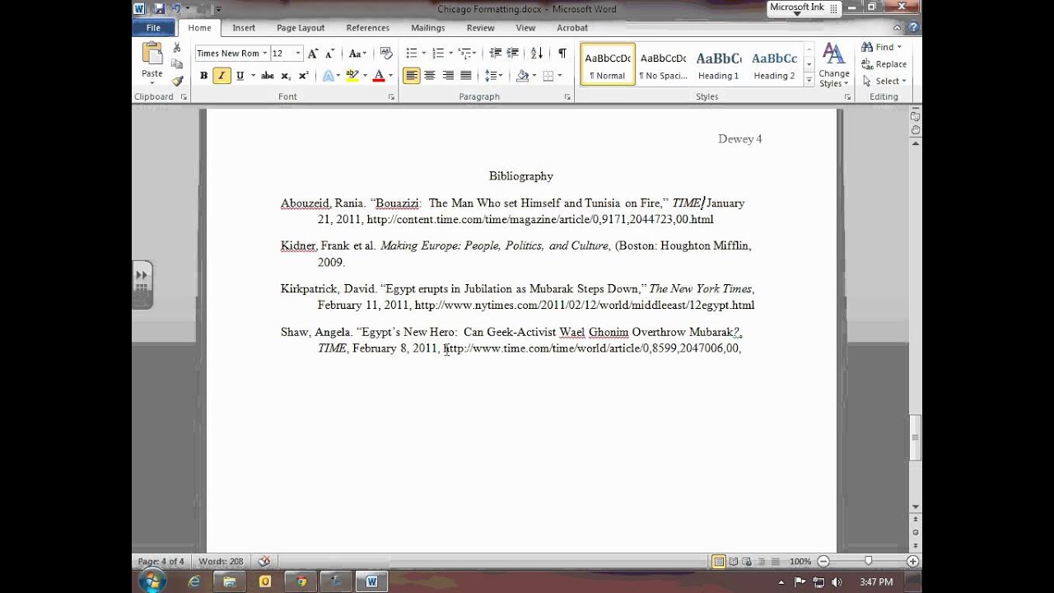Decrease paragraph indent
This screenshot has height=593, width=1054.
[x=496, y=54]
